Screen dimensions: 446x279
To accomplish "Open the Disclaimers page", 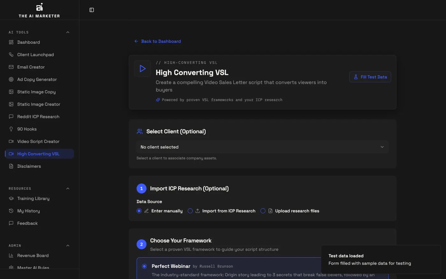I will (40, 166).
